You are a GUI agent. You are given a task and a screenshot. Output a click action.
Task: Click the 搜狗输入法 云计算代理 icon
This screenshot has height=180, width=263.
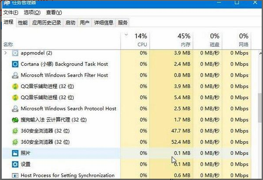click(x=15, y=120)
